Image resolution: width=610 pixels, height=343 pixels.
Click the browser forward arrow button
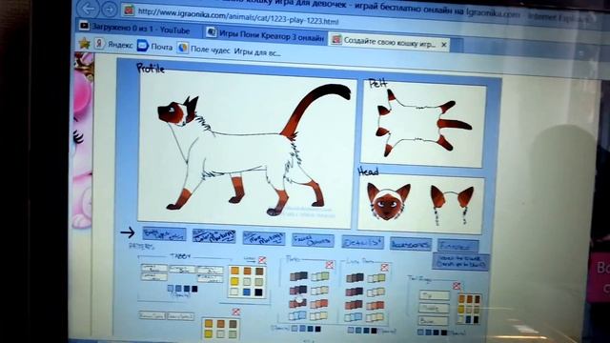110,9
